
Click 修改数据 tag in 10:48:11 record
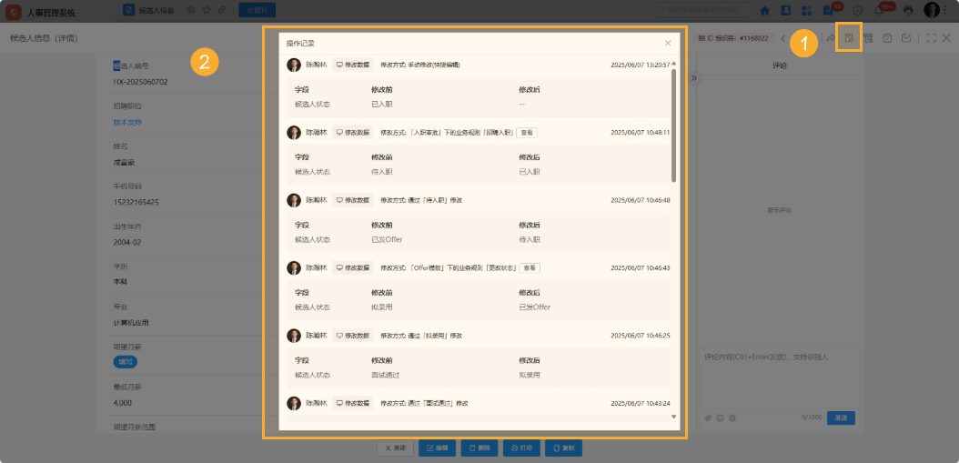pyautogui.click(x=352, y=133)
